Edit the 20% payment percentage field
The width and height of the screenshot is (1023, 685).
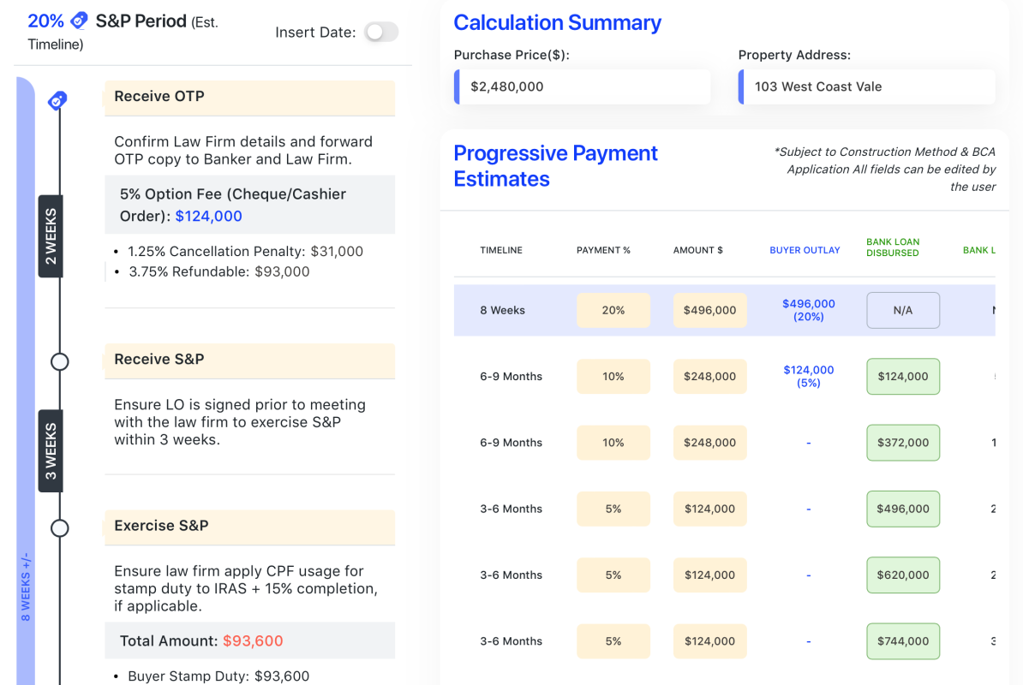[613, 310]
